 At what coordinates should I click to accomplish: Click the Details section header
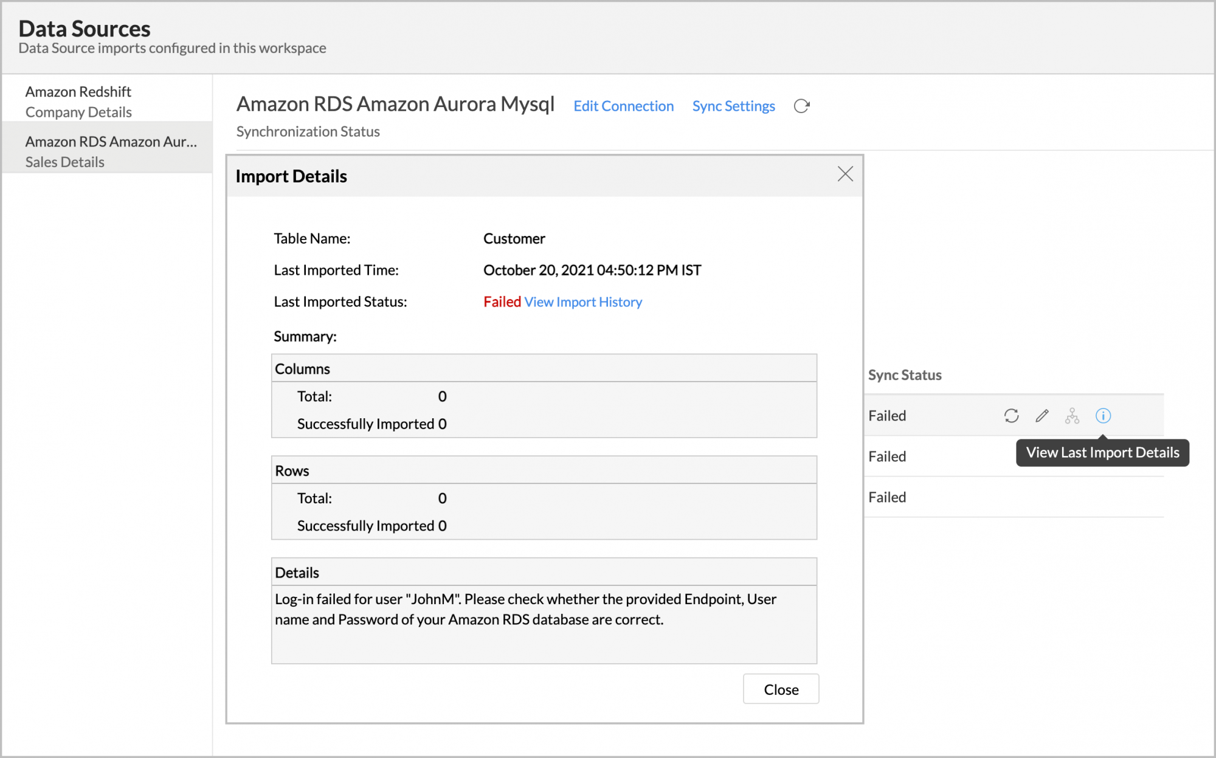coord(544,573)
